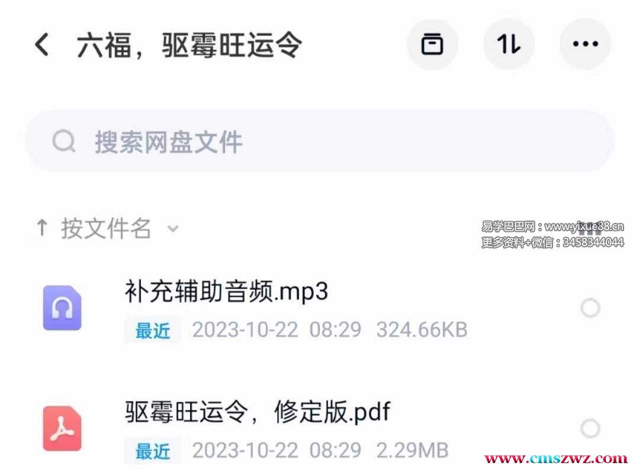Select the 驱霉旺运令，修定版.pdf radio circle
Image resolution: width=633 pixels, height=469 pixels.
(x=590, y=428)
